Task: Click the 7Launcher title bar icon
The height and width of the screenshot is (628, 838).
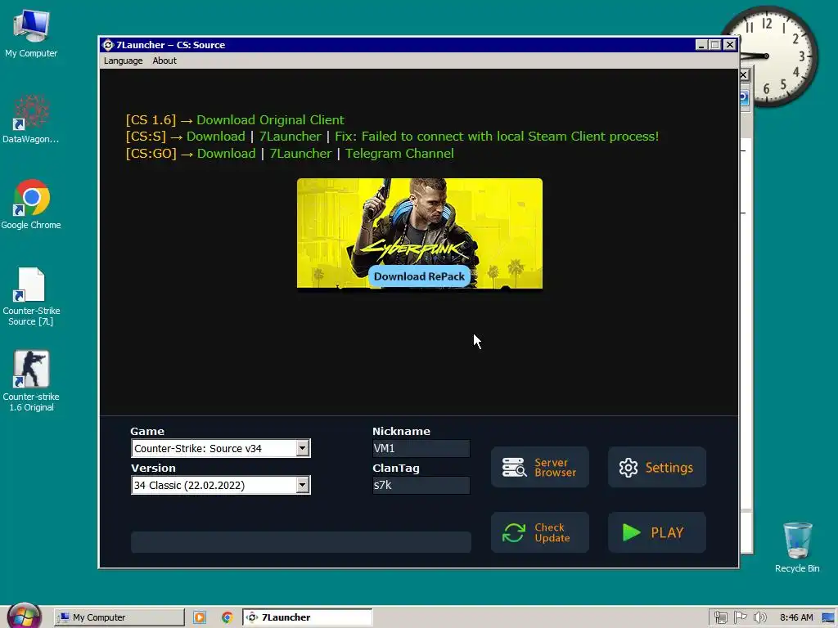Action: click(x=108, y=45)
